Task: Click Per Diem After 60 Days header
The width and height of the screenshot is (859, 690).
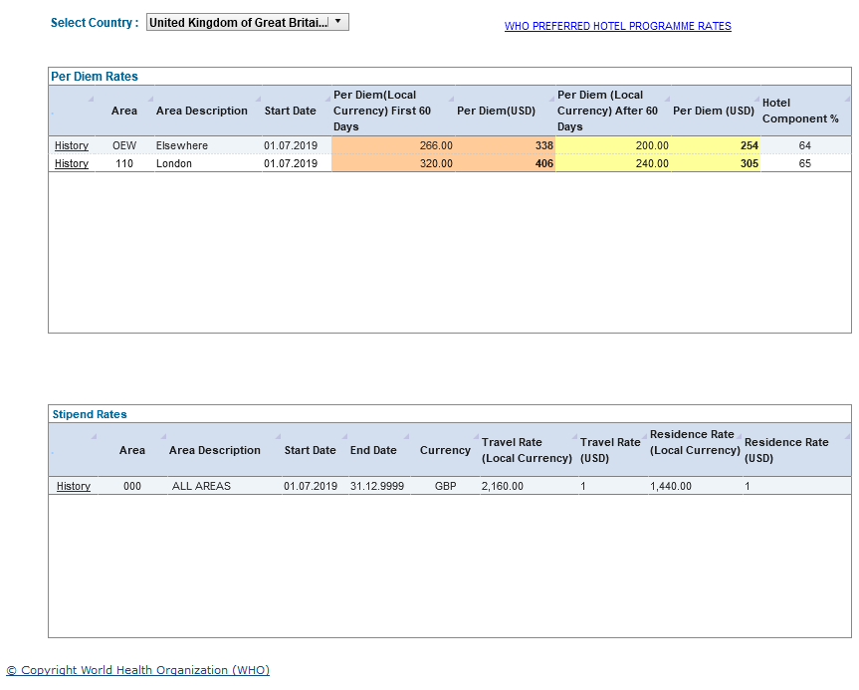Action: [607, 111]
